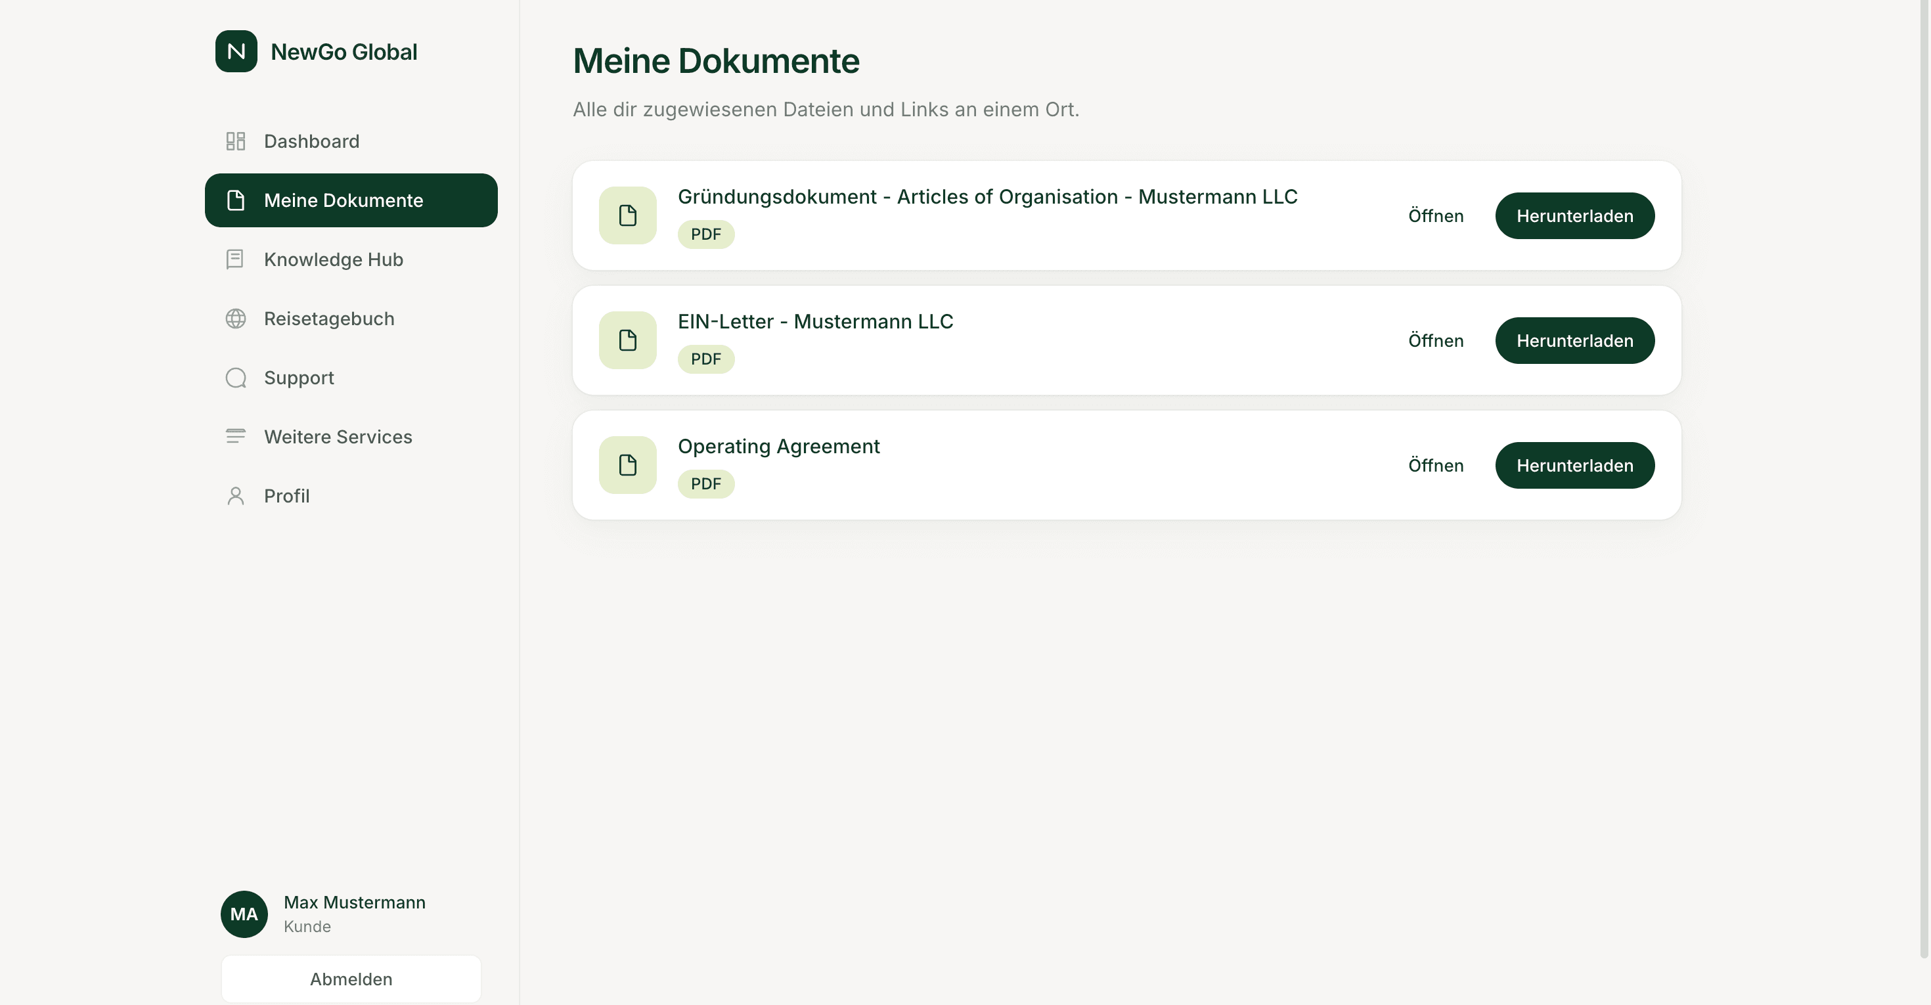Click the file icon of Gründungsdokument card
1931x1005 pixels.
point(627,215)
